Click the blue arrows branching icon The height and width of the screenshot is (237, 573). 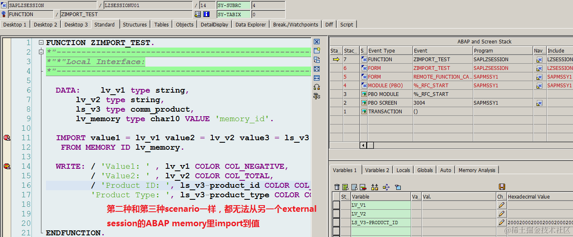(x=386, y=187)
